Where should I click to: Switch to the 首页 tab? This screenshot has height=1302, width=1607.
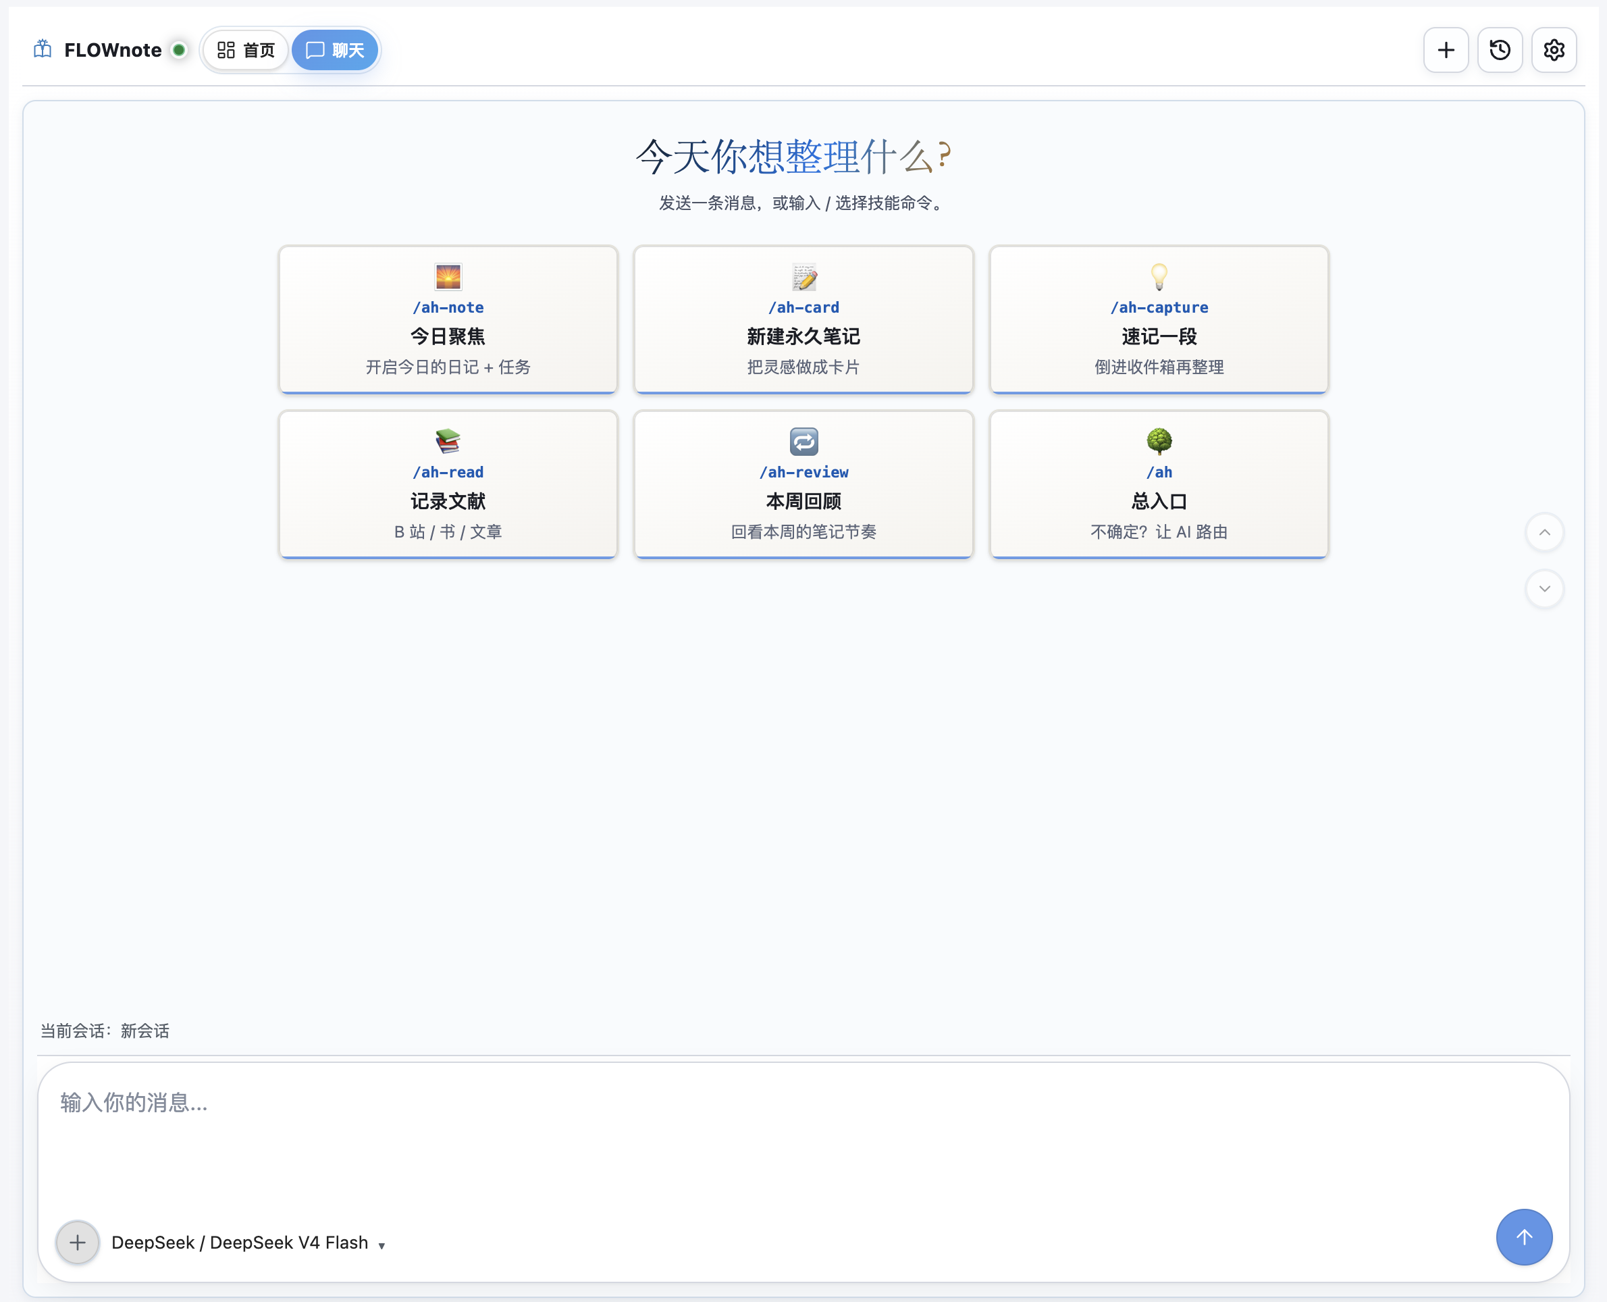coord(246,50)
